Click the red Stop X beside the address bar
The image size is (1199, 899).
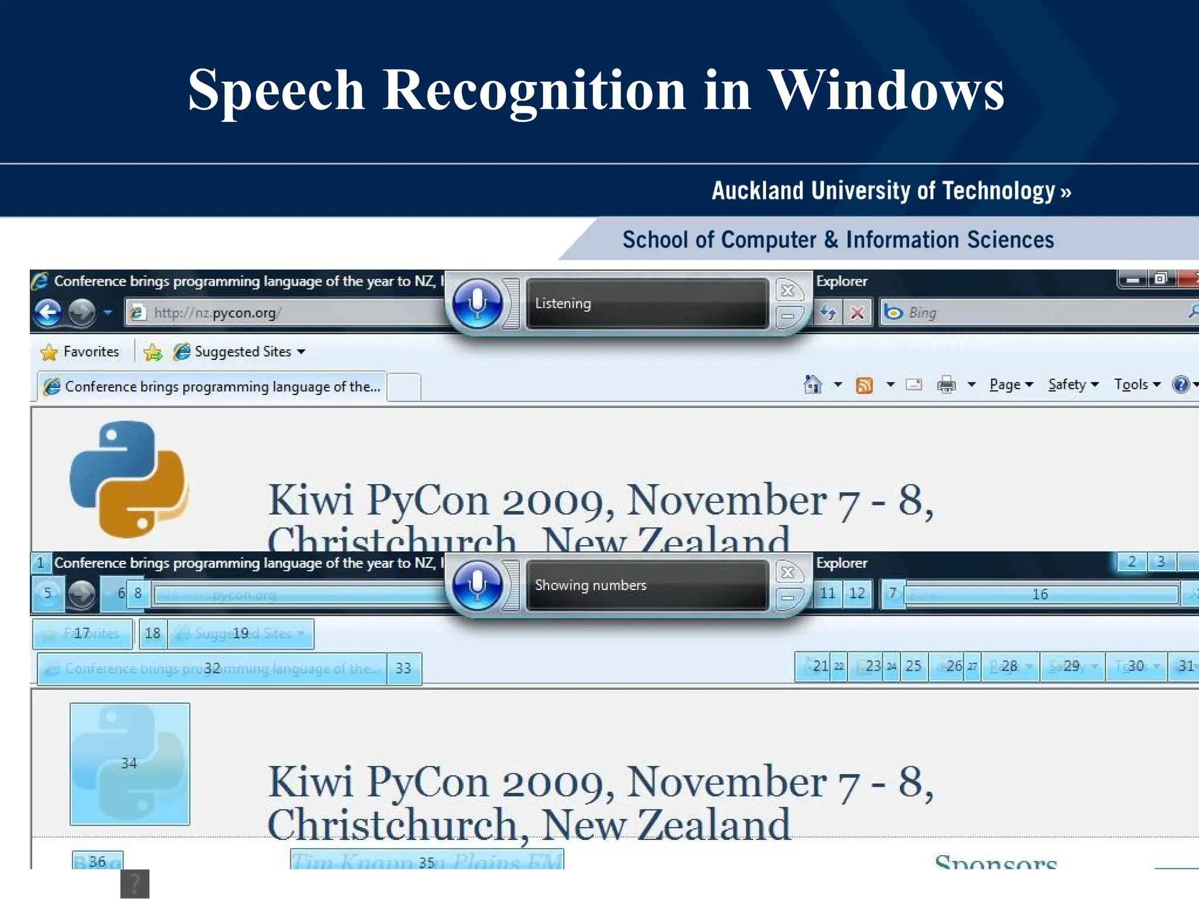pyautogui.click(x=857, y=313)
